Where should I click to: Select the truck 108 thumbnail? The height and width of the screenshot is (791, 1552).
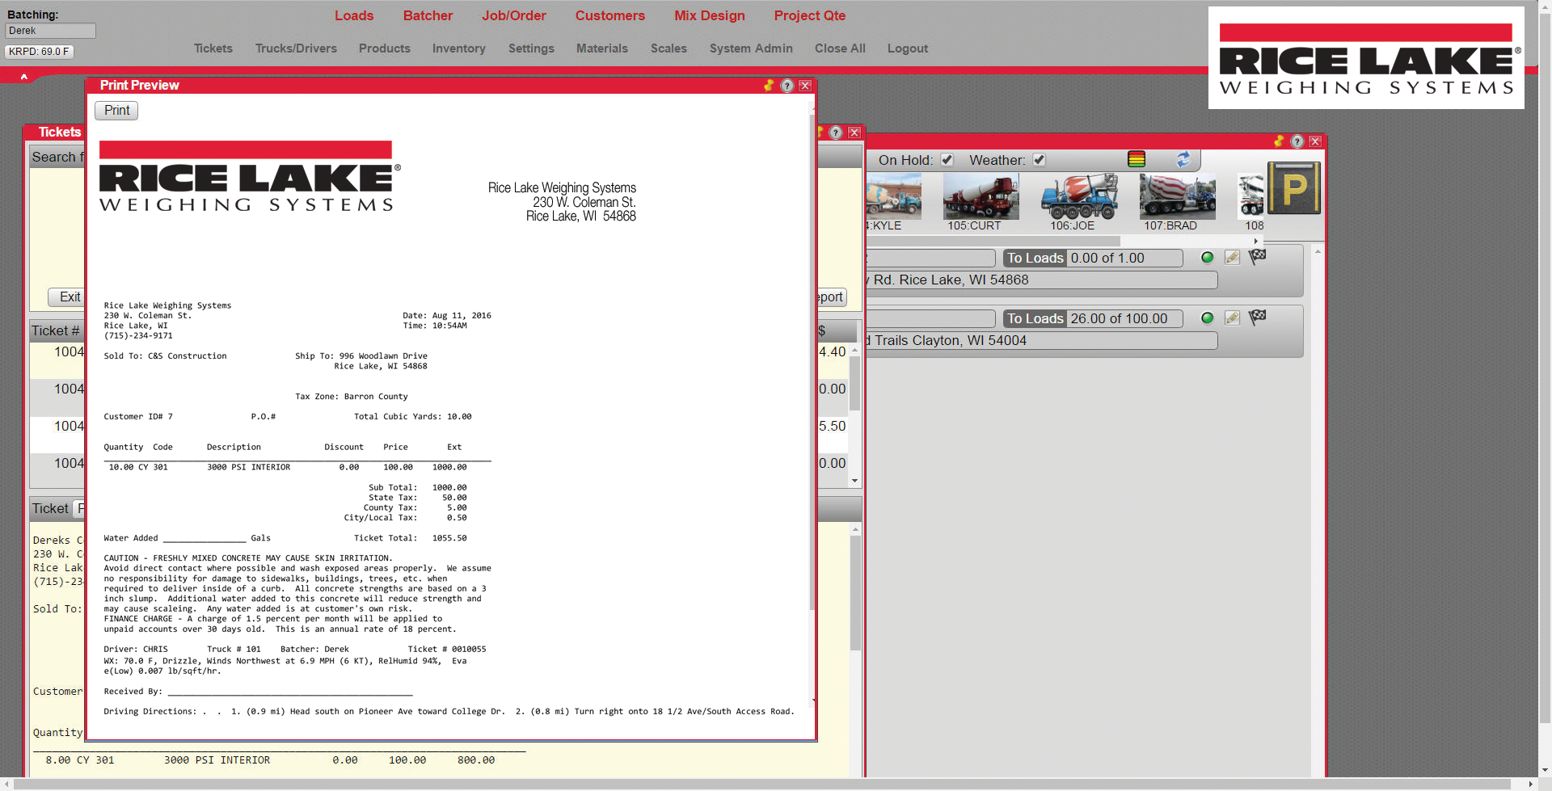1251,196
